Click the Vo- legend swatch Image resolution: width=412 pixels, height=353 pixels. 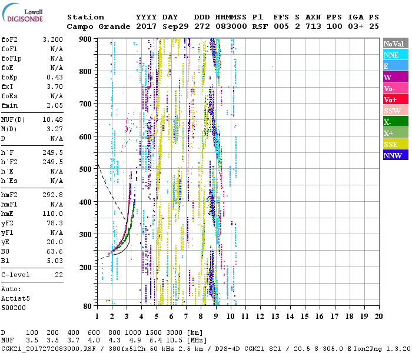click(x=395, y=88)
